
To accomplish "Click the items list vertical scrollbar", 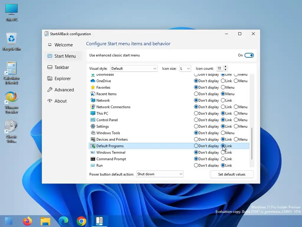I will pyautogui.click(x=252, y=143).
